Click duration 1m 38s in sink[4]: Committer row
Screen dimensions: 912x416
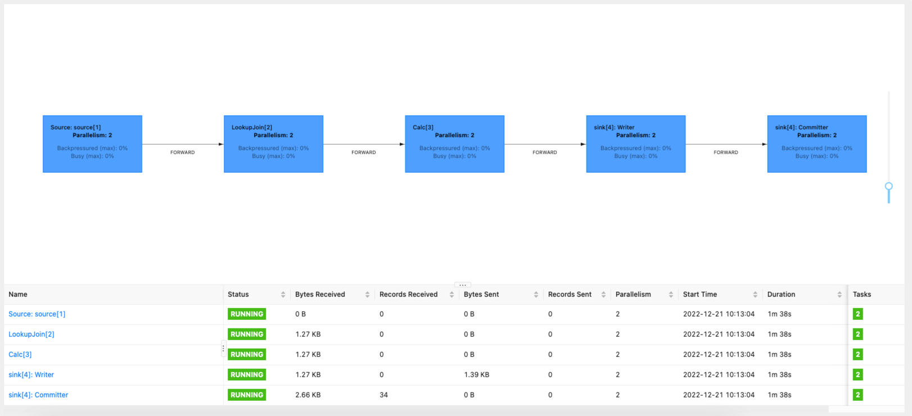coord(779,395)
